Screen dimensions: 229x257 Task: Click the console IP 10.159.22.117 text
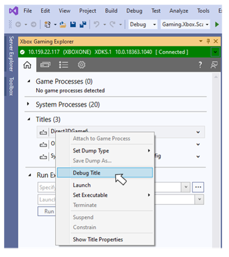pyautogui.click(x=44, y=52)
